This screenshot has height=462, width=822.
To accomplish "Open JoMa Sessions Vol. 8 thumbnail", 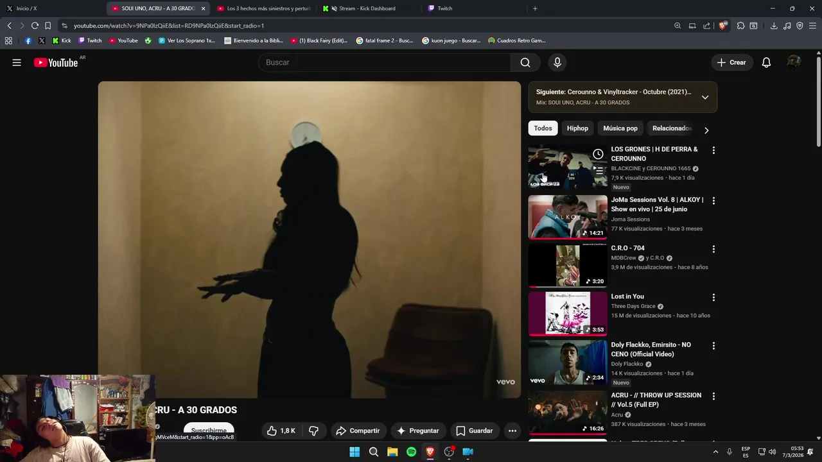I will click(x=568, y=217).
